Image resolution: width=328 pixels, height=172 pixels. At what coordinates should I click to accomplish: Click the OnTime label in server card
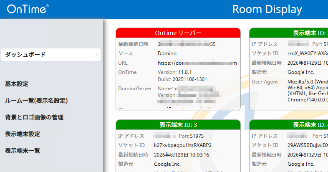point(127,72)
